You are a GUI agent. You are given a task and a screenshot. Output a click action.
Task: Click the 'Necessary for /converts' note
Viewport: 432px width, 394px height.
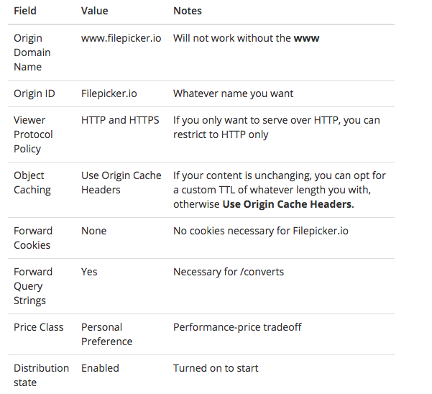(x=229, y=272)
